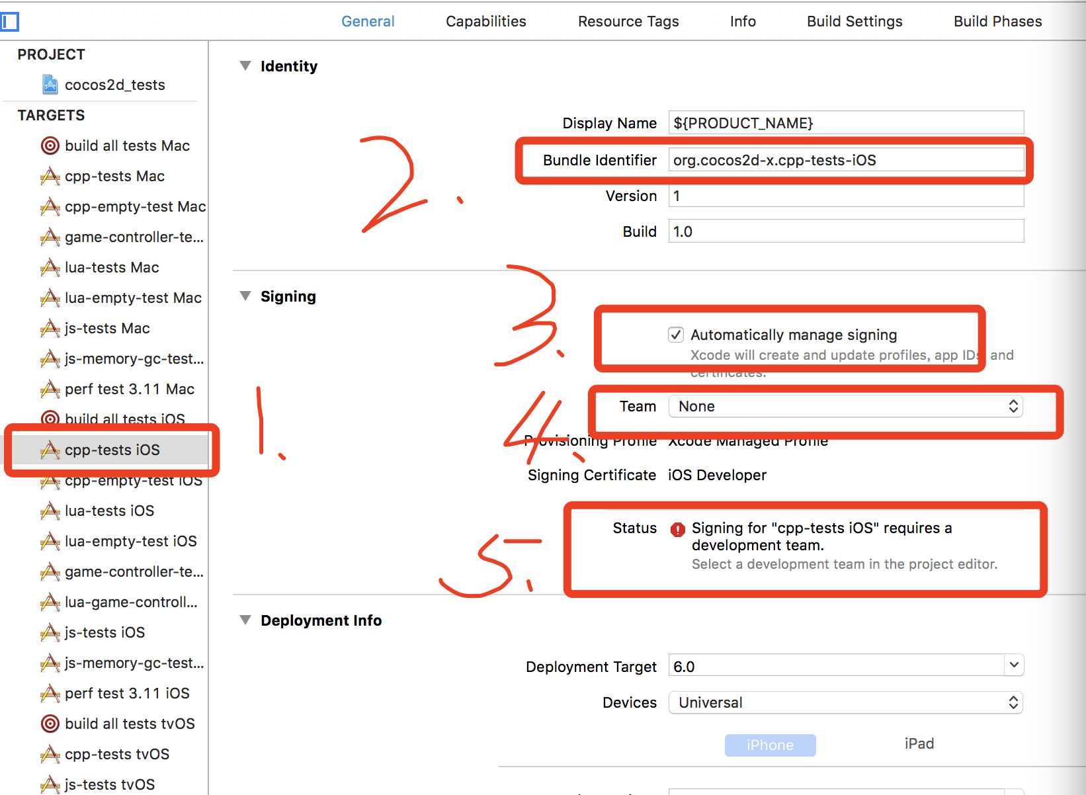The height and width of the screenshot is (795, 1086).
Task: Open the Build Settings tab
Action: (x=855, y=21)
